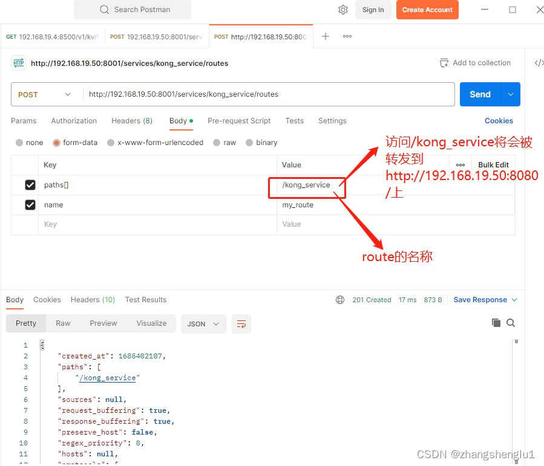This screenshot has height=466, width=544.
Task: Show the Visualize response view
Action: point(151,323)
